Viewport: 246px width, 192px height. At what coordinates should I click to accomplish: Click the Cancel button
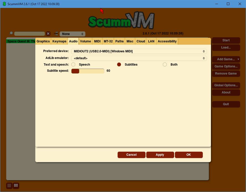(x=131, y=155)
